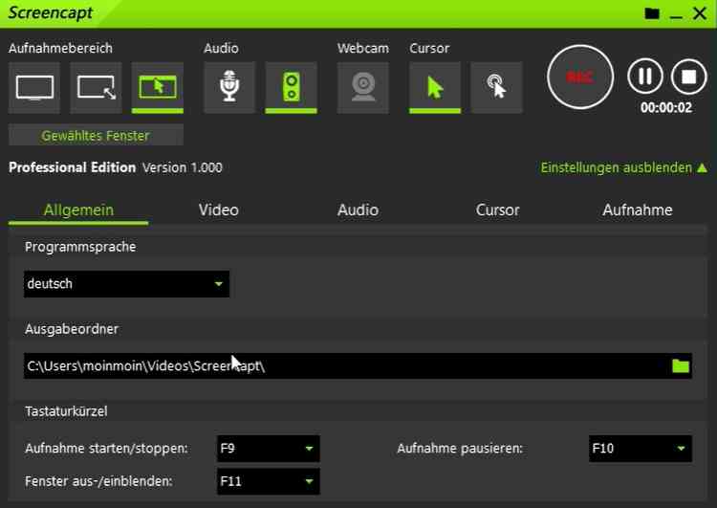Click the Version 1.000 label
The height and width of the screenshot is (508, 717).
click(x=182, y=168)
